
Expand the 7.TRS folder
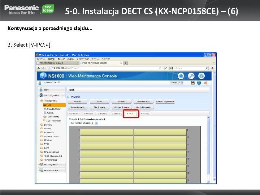(x=42, y=144)
